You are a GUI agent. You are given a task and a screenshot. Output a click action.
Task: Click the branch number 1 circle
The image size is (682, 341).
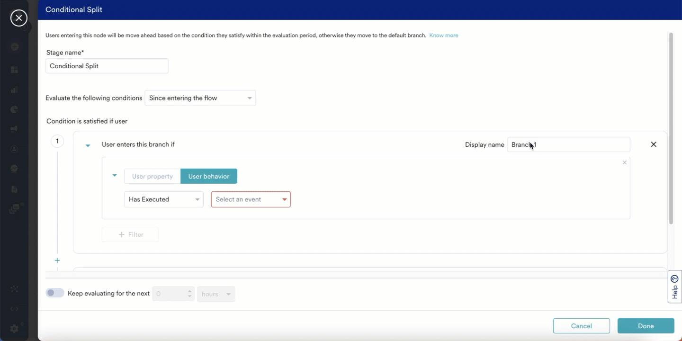tap(57, 141)
